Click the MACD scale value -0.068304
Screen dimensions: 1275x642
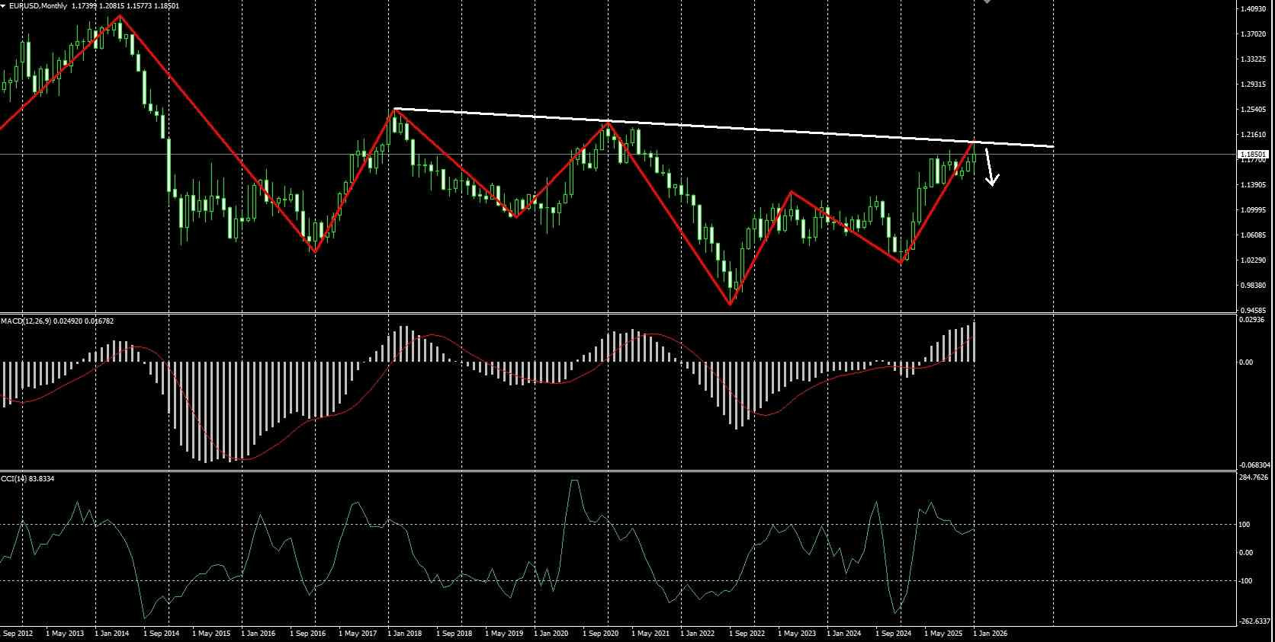coord(1254,465)
